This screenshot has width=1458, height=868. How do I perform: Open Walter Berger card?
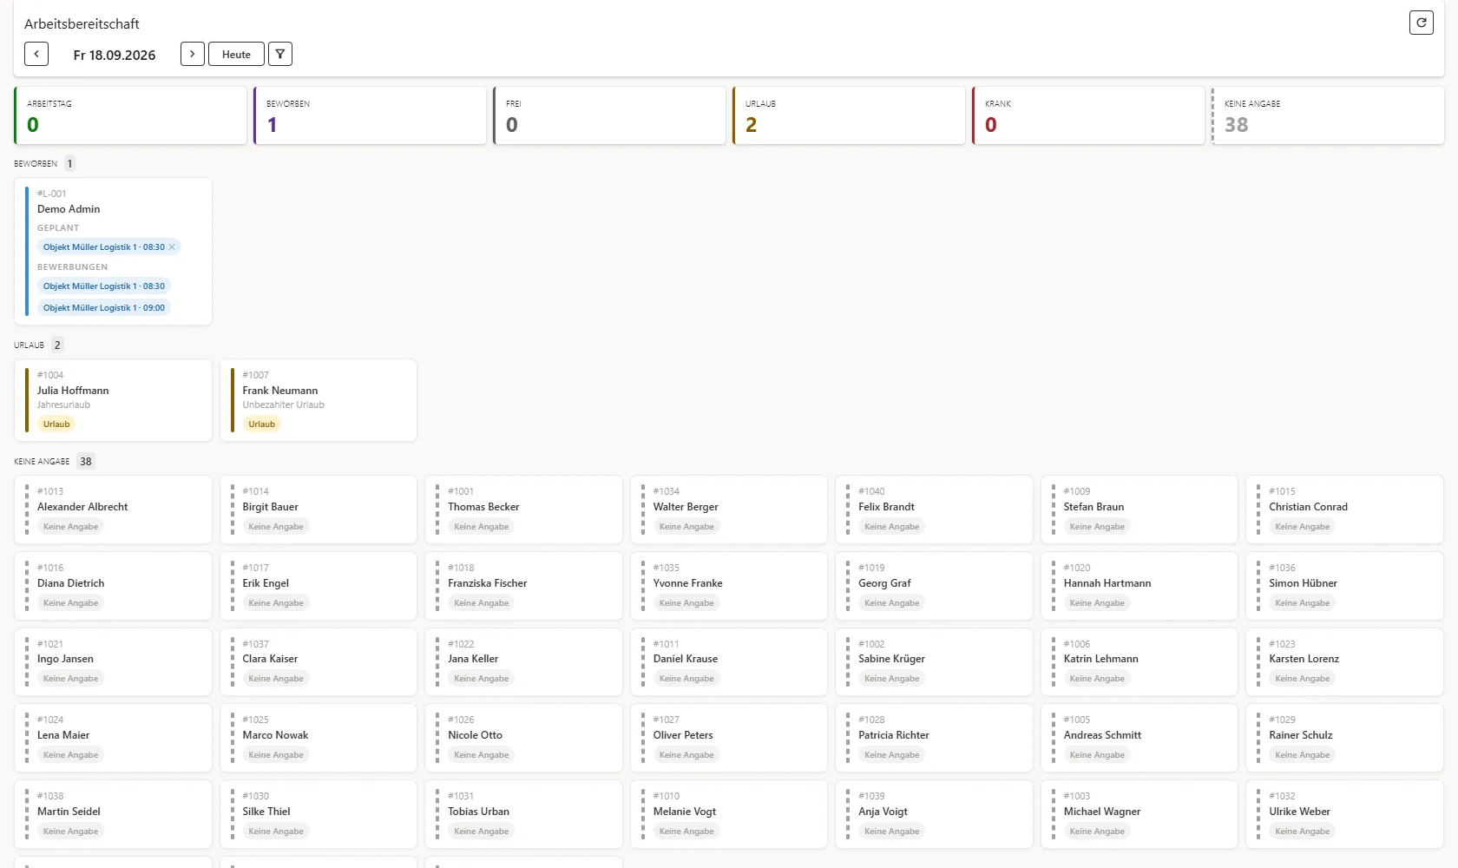tap(729, 510)
